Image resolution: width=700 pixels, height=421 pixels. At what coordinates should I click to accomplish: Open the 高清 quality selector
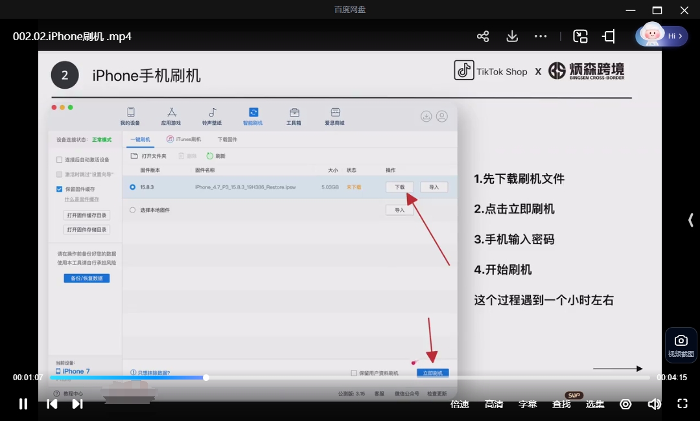(494, 404)
